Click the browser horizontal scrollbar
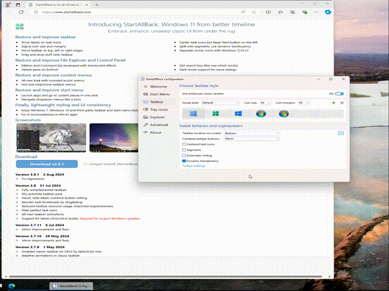Viewport: 389px width, 291px height. [165, 276]
